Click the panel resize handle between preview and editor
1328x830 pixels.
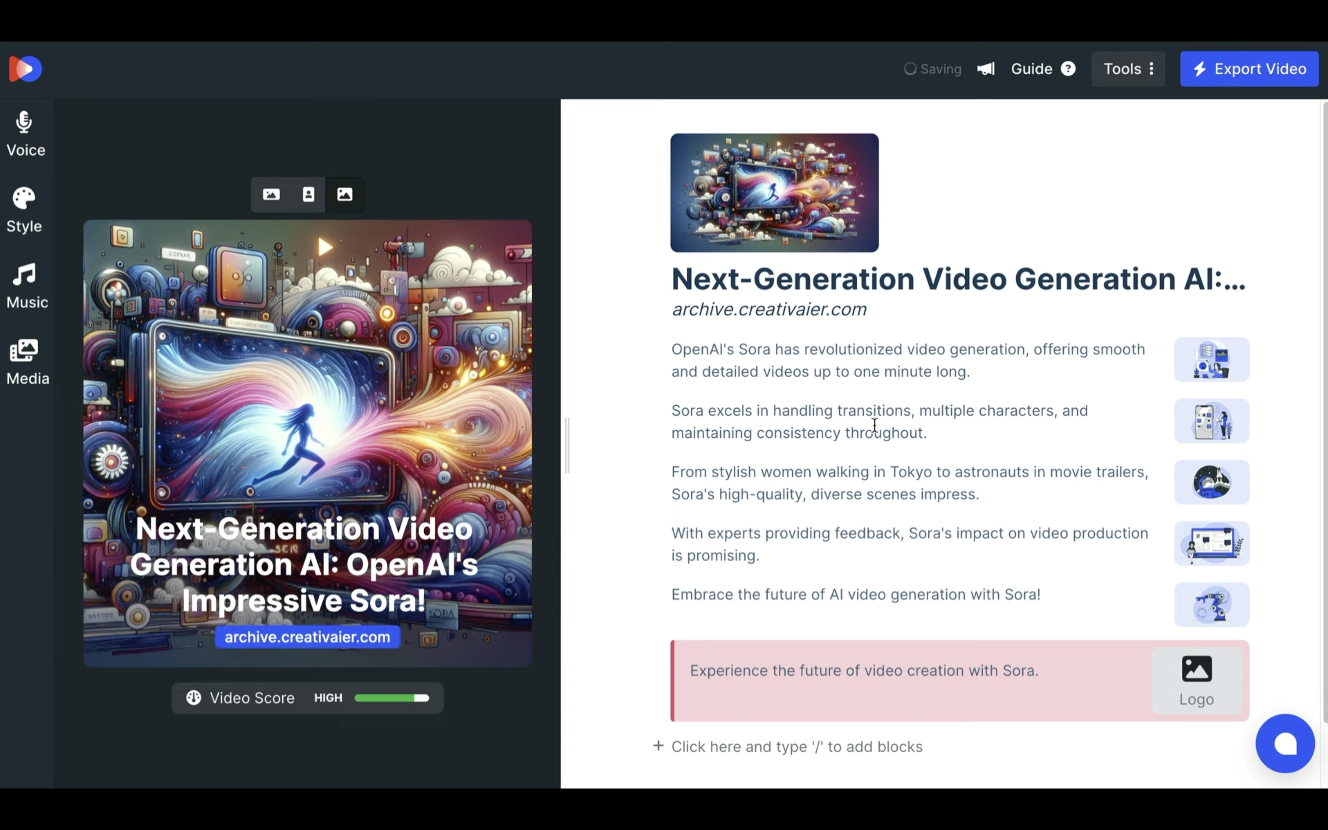(568, 445)
